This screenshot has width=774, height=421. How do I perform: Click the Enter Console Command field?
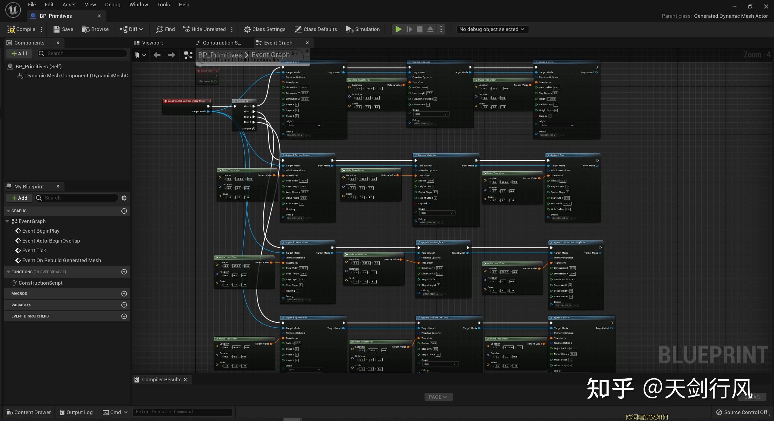(x=182, y=412)
